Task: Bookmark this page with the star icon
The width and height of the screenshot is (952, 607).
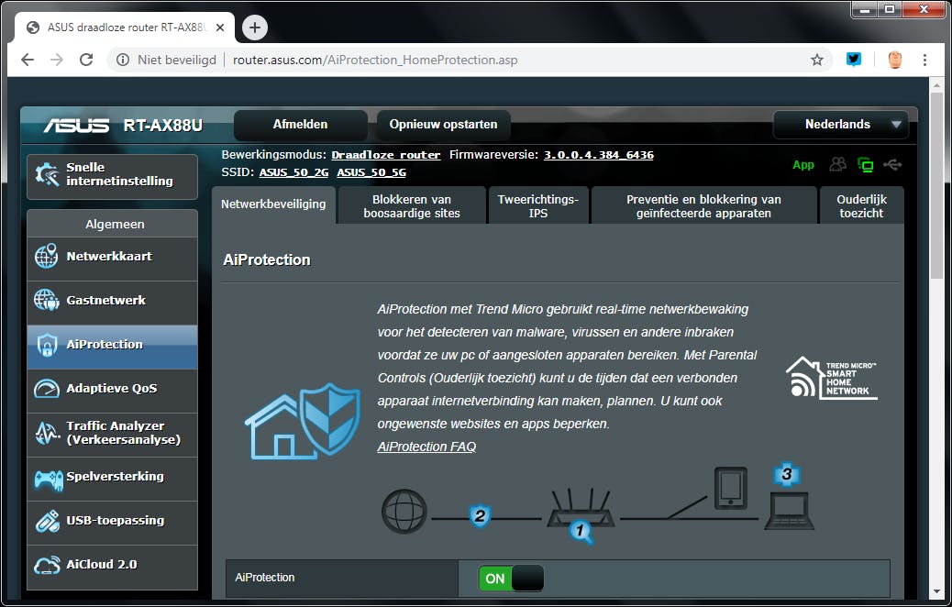Action: 816,60
